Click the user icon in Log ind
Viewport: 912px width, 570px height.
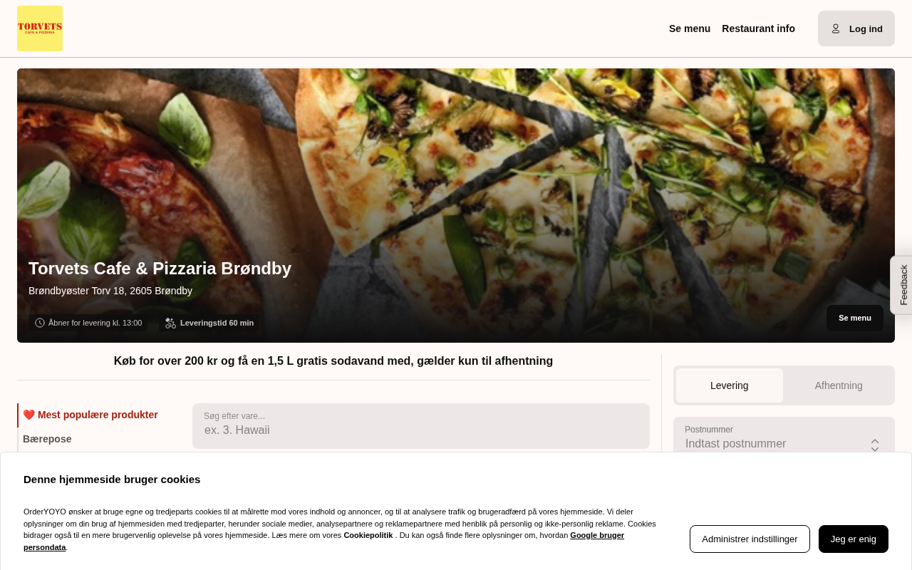[836, 28]
